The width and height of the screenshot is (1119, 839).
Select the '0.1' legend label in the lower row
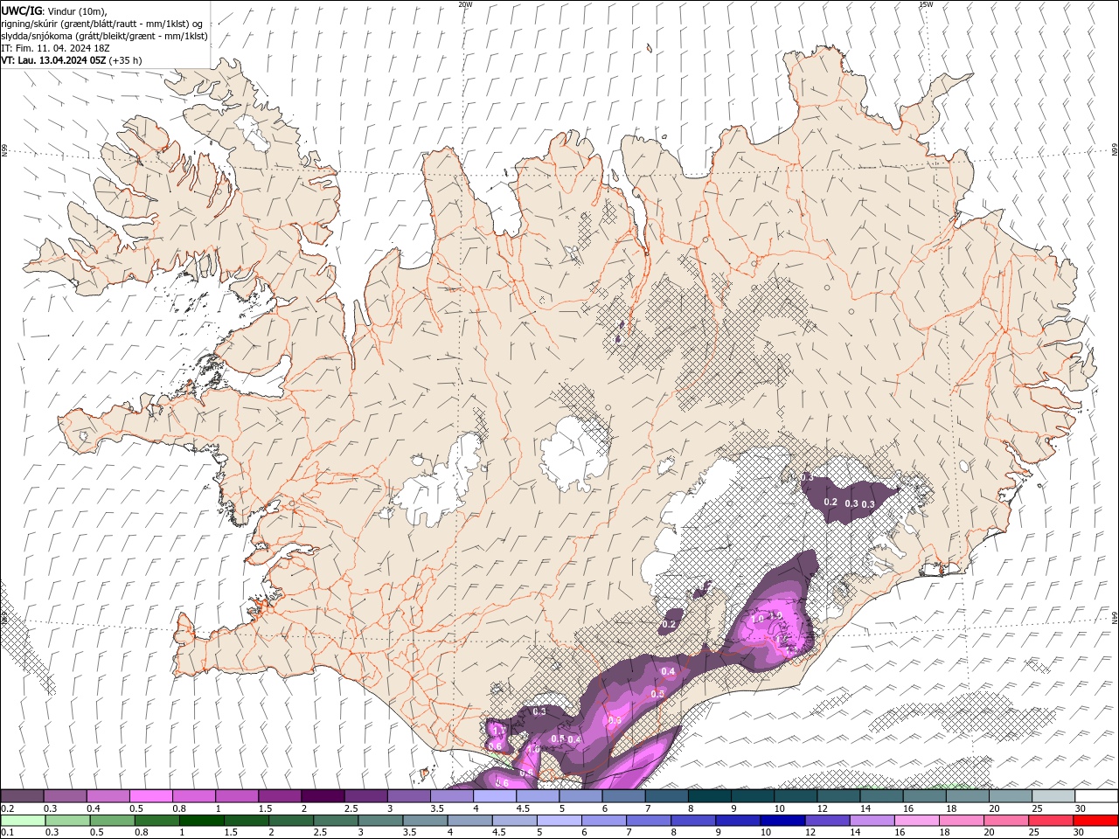(7, 833)
